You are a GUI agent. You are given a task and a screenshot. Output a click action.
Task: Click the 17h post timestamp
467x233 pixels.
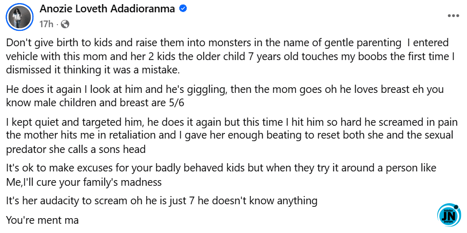[46, 24]
